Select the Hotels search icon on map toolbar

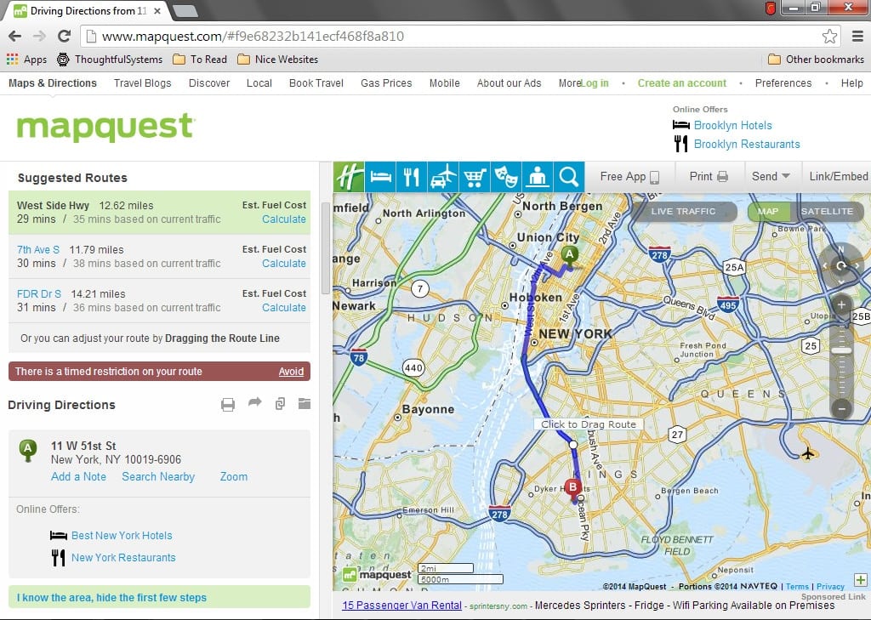tap(380, 176)
